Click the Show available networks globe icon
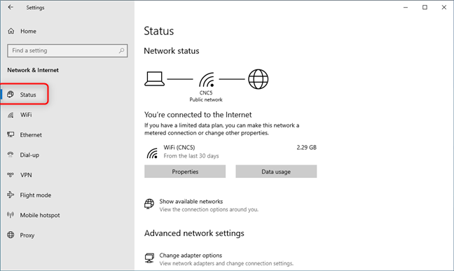Viewport: 454px width, 271px height. 149,204
